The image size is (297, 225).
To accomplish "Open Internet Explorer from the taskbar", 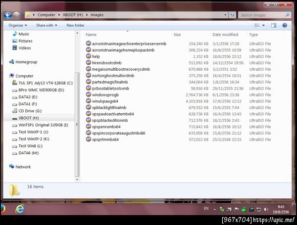I will click(x=20, y=209).
